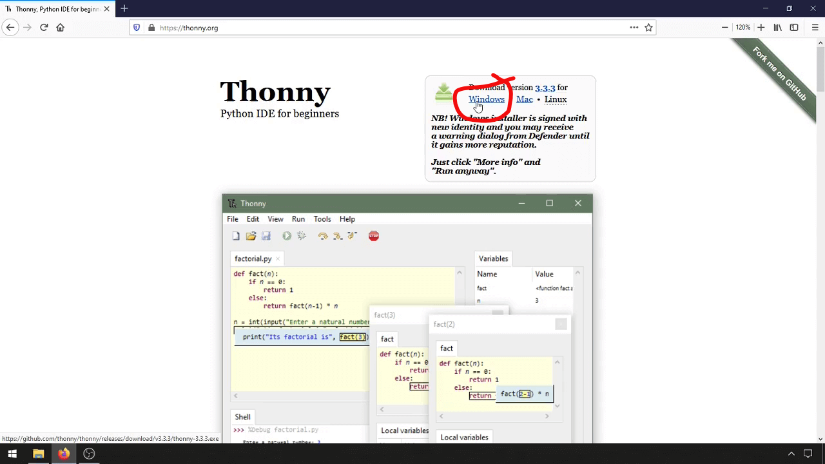Open the Windows Start menu
The height and width of the screenshot is (464, 825).
(x=12, y=454)
